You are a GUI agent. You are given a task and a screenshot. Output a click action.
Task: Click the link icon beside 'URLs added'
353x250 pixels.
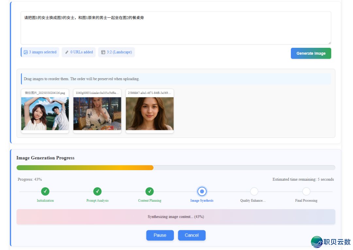click(67, 52)
